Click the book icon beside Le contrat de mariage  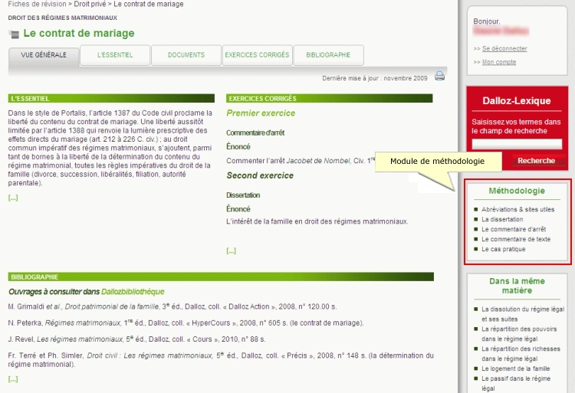[14, 34]
